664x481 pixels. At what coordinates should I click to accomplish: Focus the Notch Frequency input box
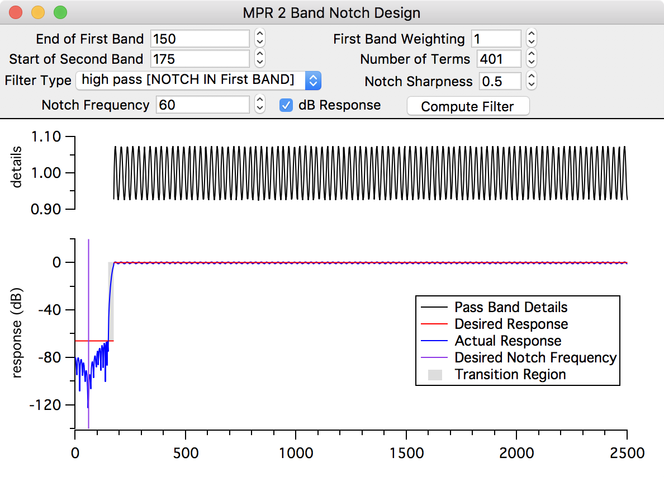point(202,105)
